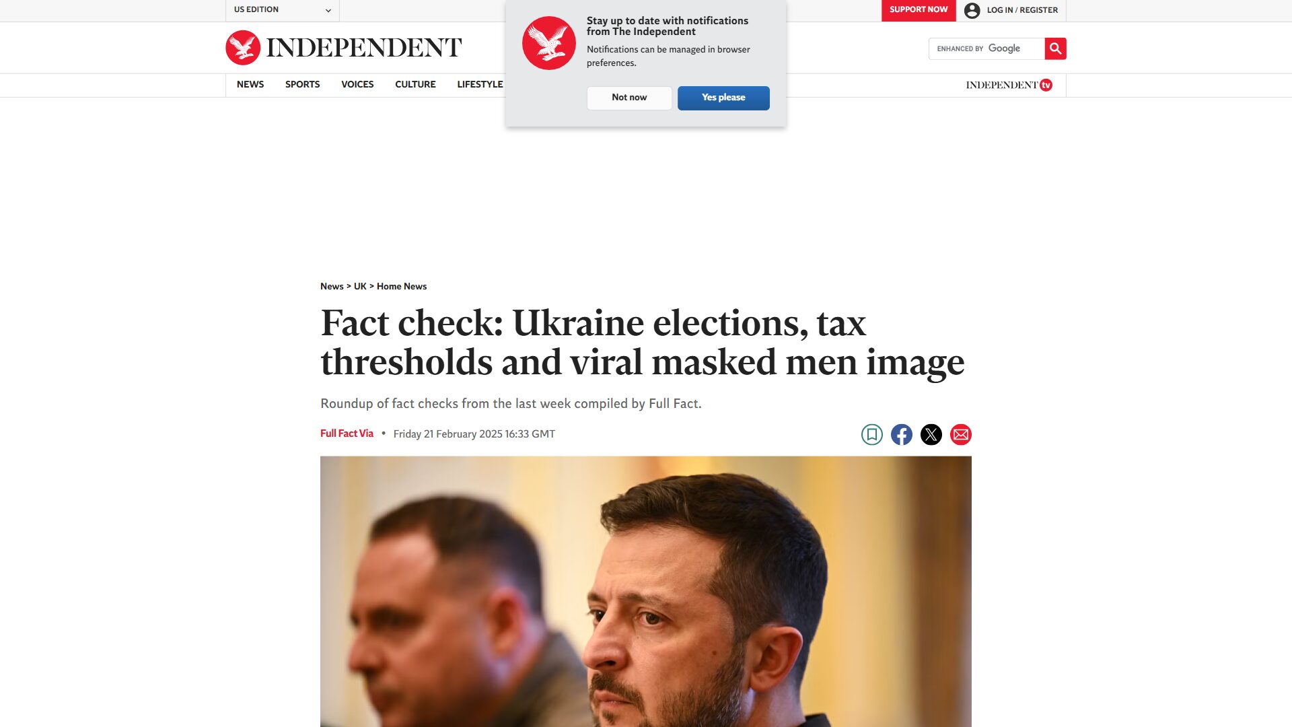
Task: Bookmark this article with the bookmark icon
Action: [x=871, y=434]
